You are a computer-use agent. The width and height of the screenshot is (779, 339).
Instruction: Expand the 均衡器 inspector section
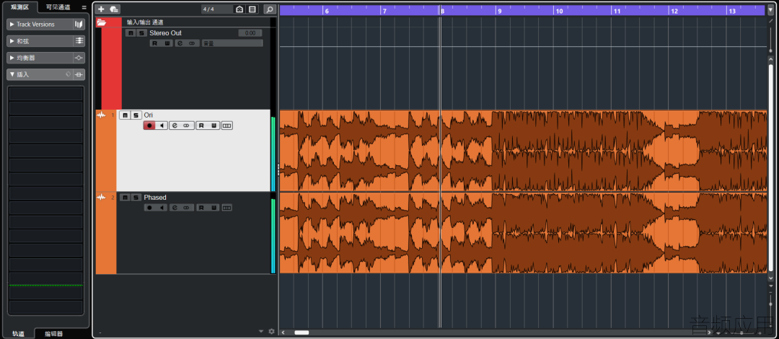pyautogui.click(x=12, y=58)
